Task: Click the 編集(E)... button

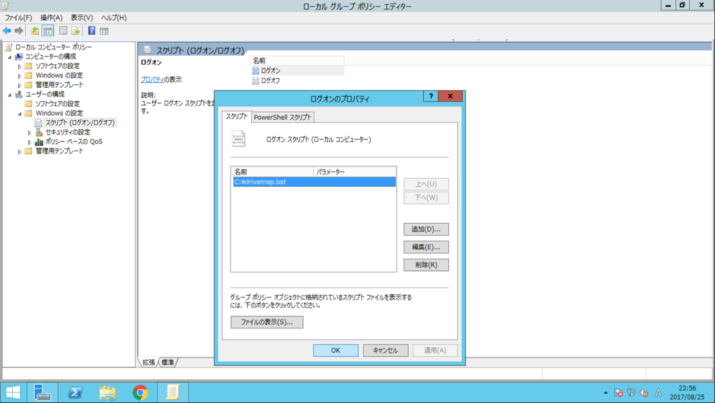Action: [x=426, y=247]
